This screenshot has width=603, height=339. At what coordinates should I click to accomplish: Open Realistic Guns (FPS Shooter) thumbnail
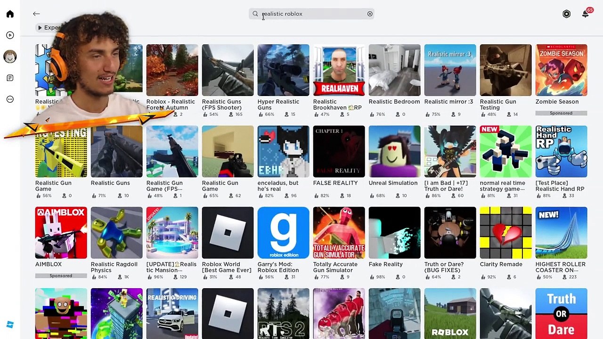tap(228, 70)
